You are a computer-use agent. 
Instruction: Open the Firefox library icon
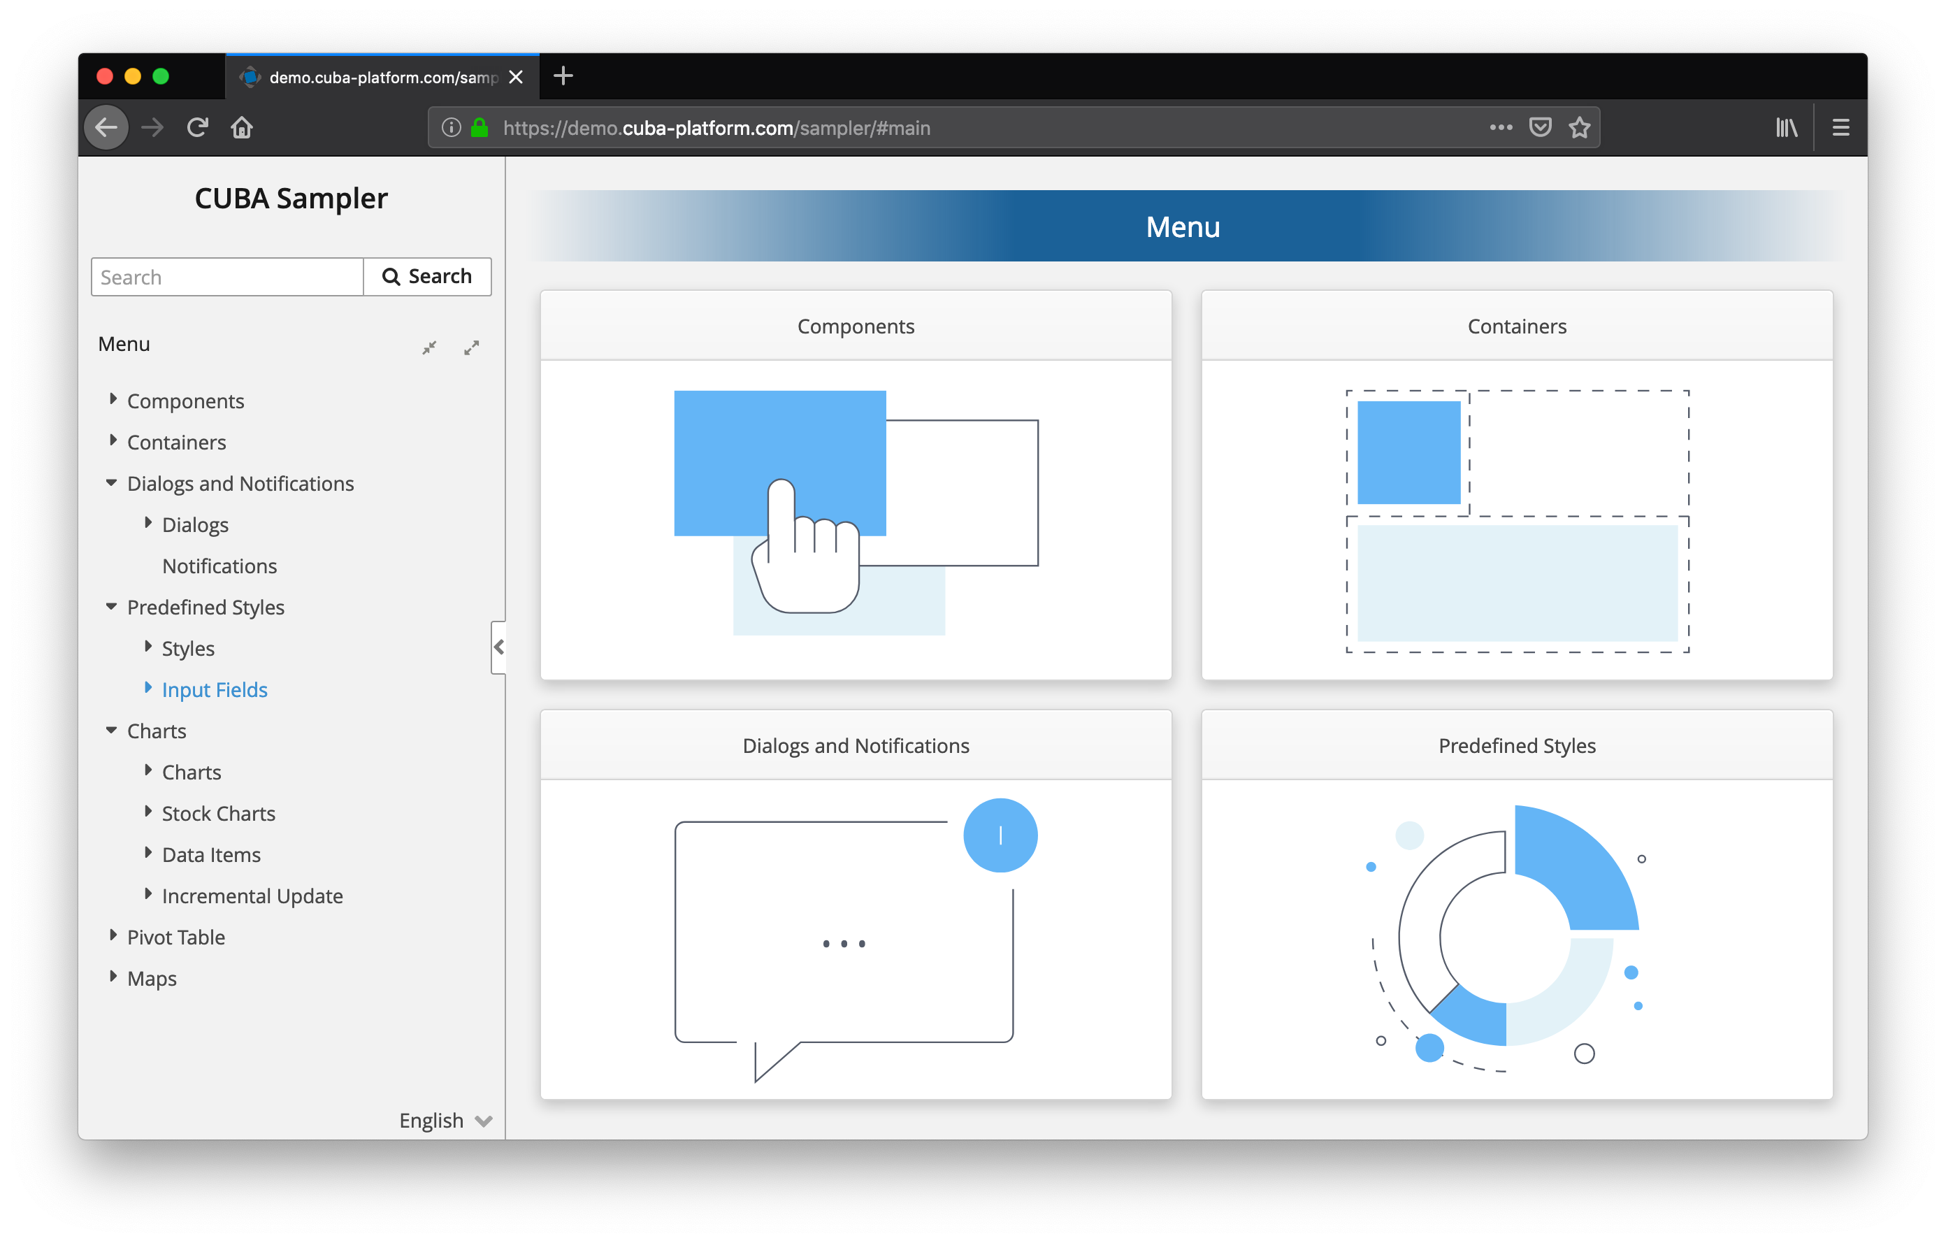coord(1786,128)
